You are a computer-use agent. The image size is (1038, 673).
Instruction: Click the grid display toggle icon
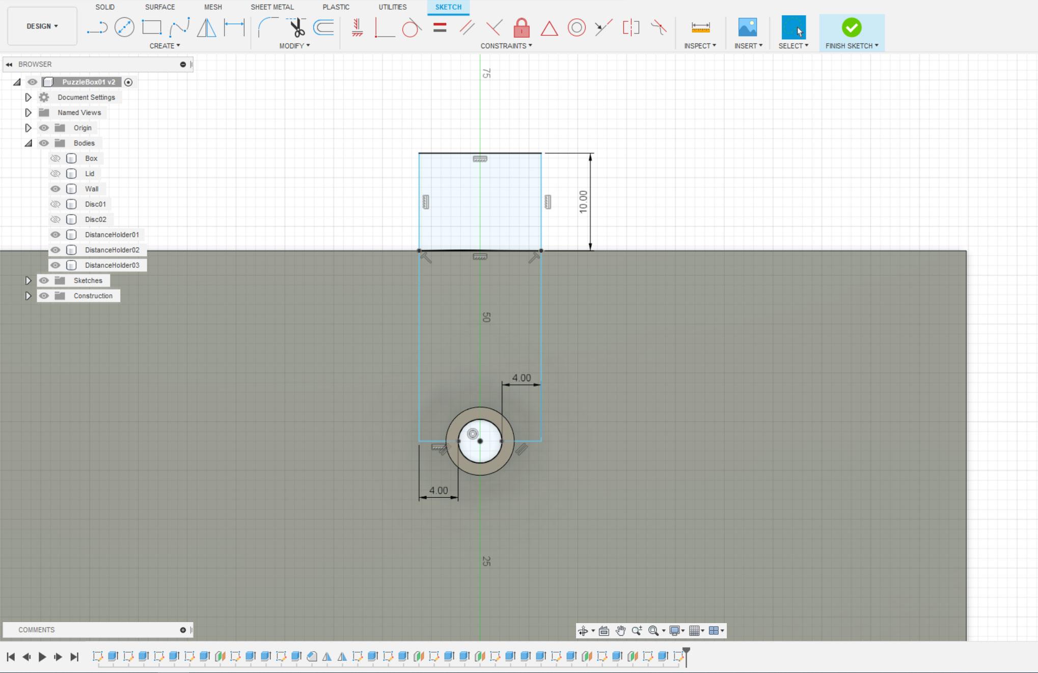pyautogui.click(x=694, y=630)
